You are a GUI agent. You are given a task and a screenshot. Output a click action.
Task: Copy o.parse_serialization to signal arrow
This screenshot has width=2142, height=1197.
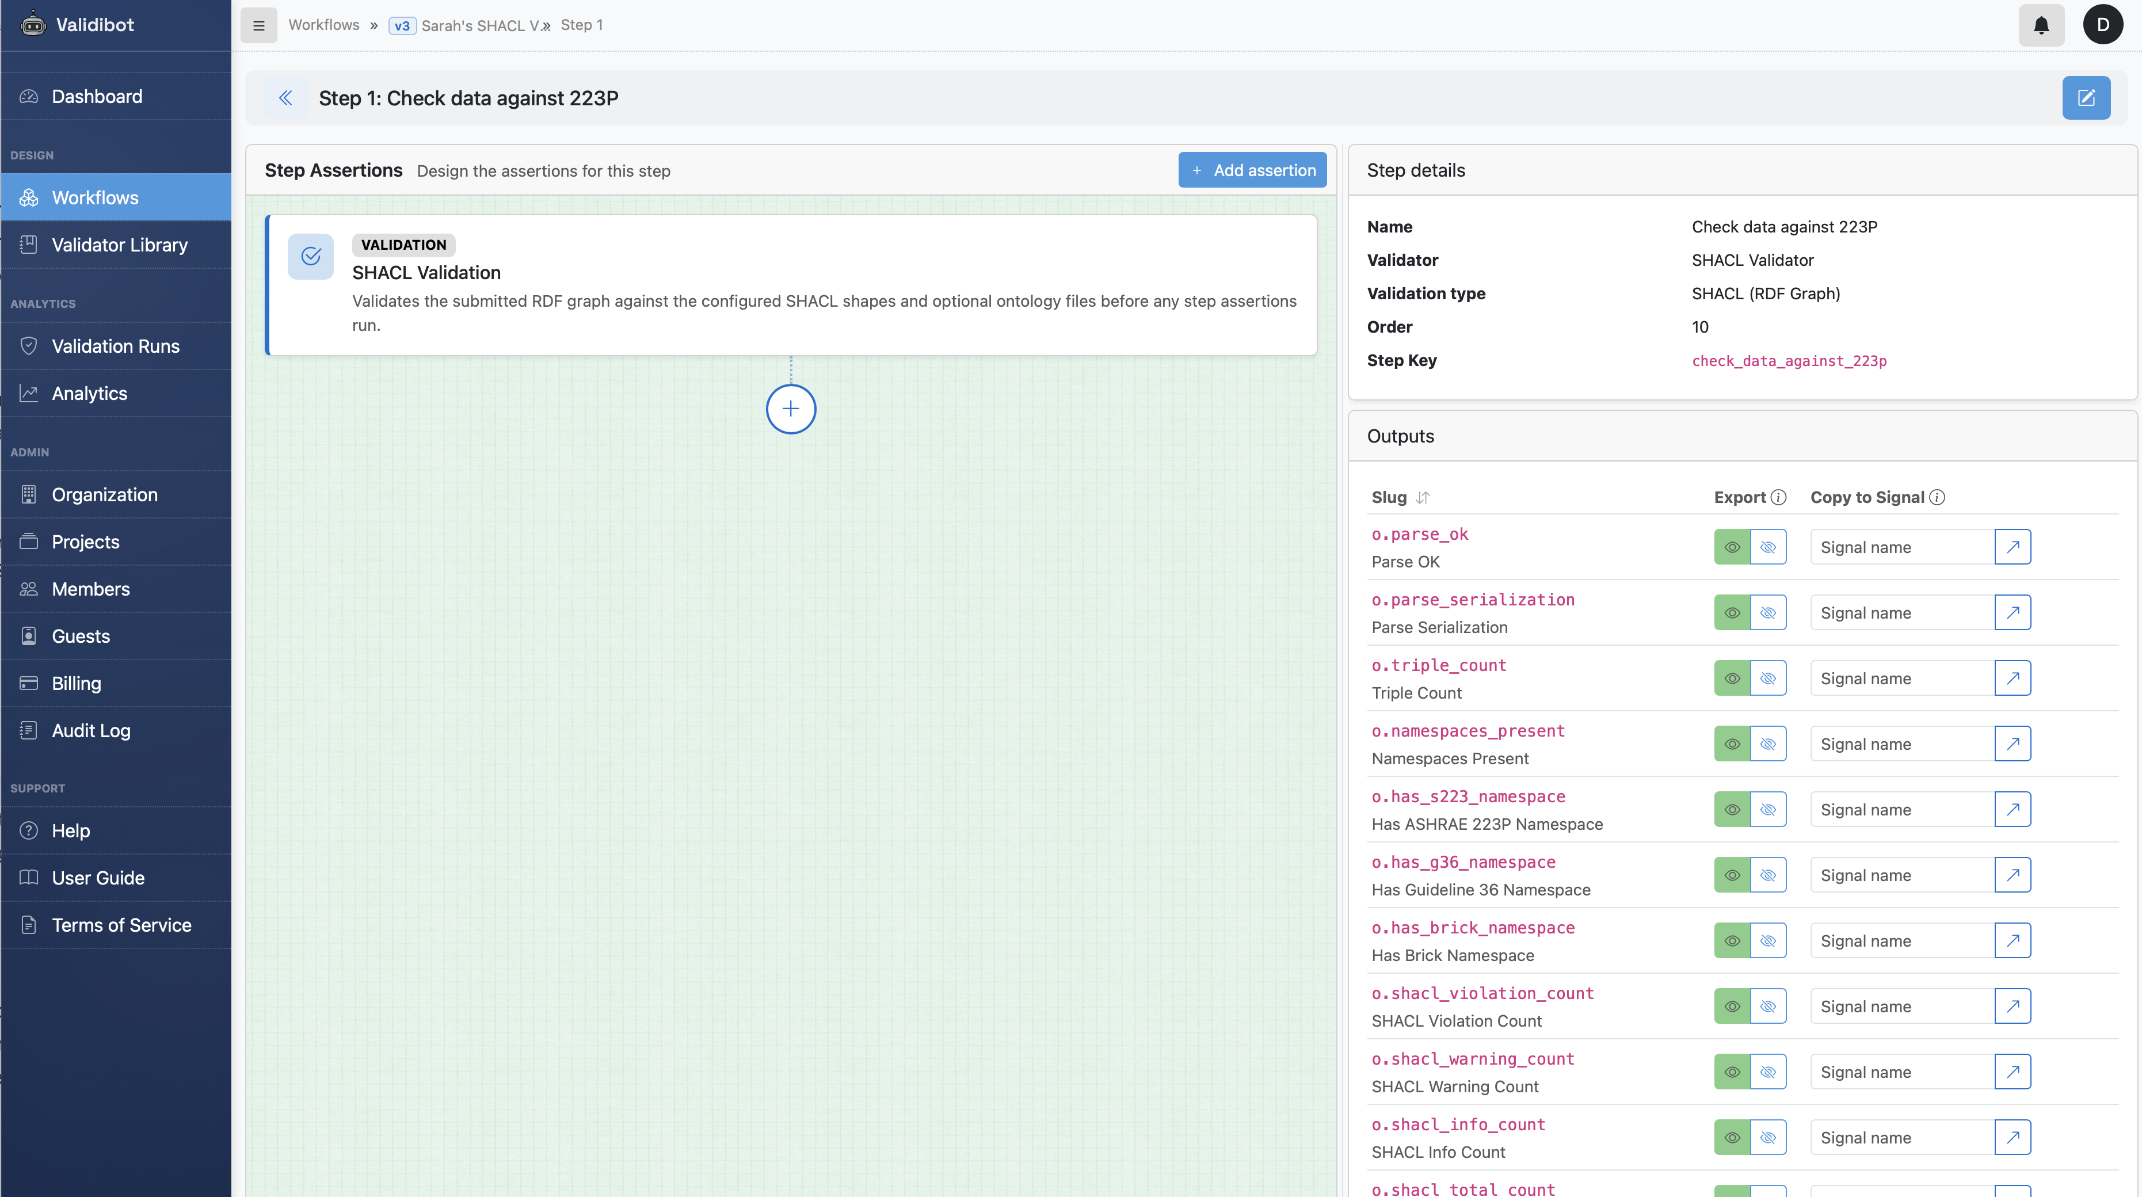tap(2013, 613)
